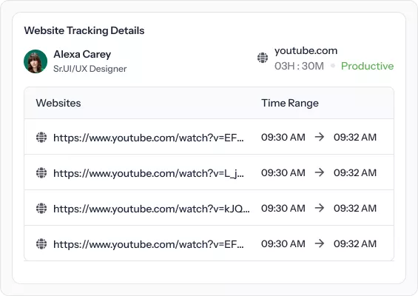Click the arrow in the watch?v=kJQ row
418x296 pixels.
click(320, 208)
